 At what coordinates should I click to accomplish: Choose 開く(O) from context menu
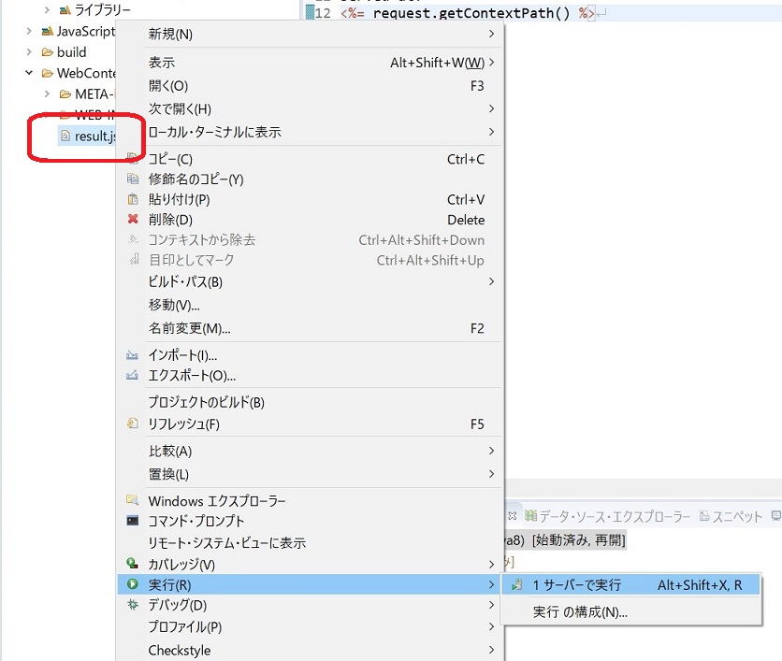click(x=311, y=86)
